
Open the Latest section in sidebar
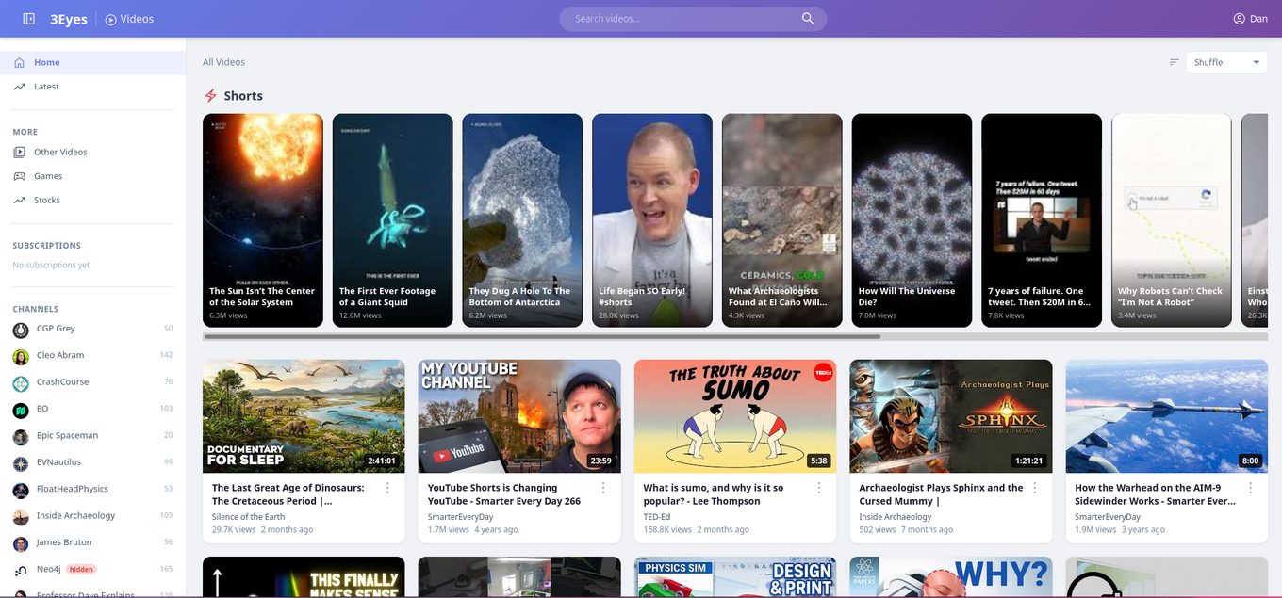(x=92, y=87)
